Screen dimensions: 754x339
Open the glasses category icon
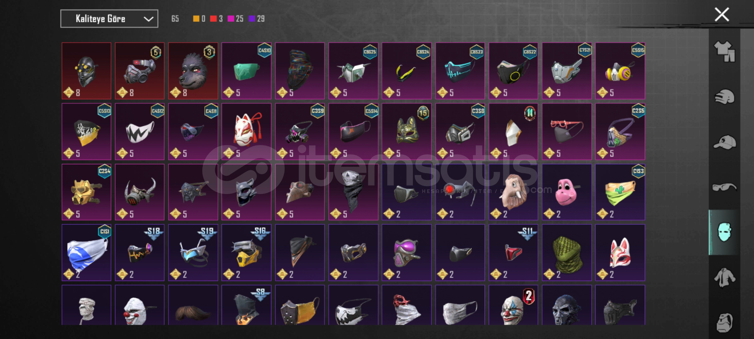[724, 187]
